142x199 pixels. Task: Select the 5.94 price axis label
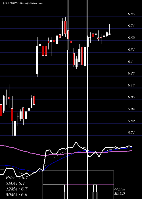pos(131,109)
